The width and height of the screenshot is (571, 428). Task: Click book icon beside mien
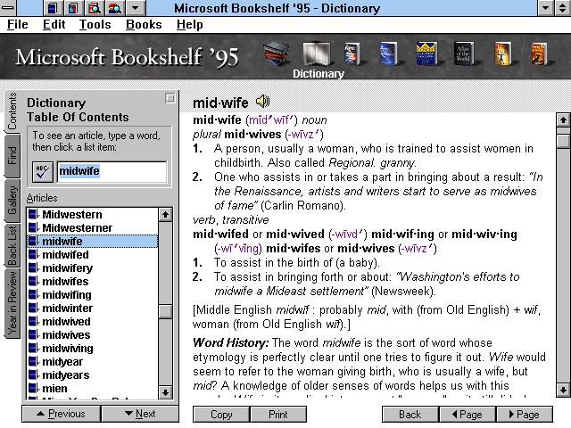coord(33,388)
